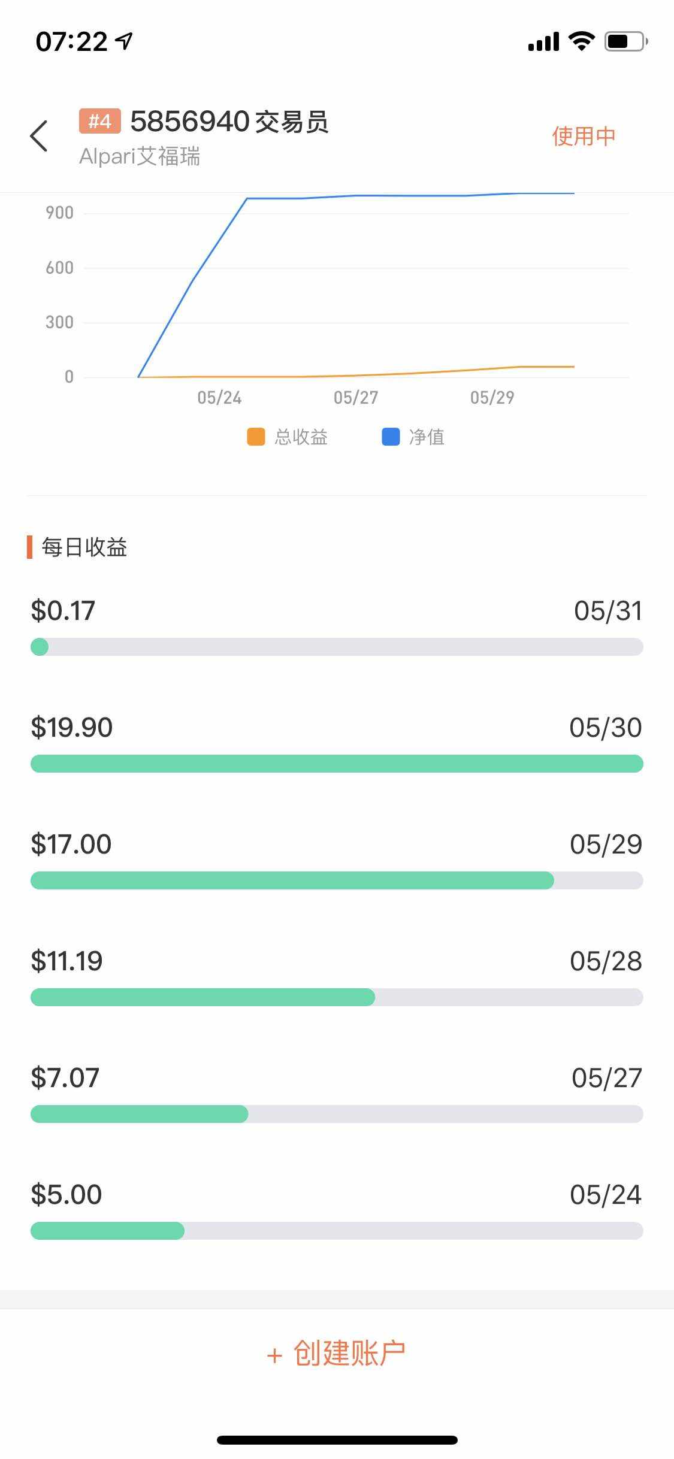Select the $5.00 entry dated 05/24
The width and height of the screenshot is (674, 1459).
(x=66, y=1195)
